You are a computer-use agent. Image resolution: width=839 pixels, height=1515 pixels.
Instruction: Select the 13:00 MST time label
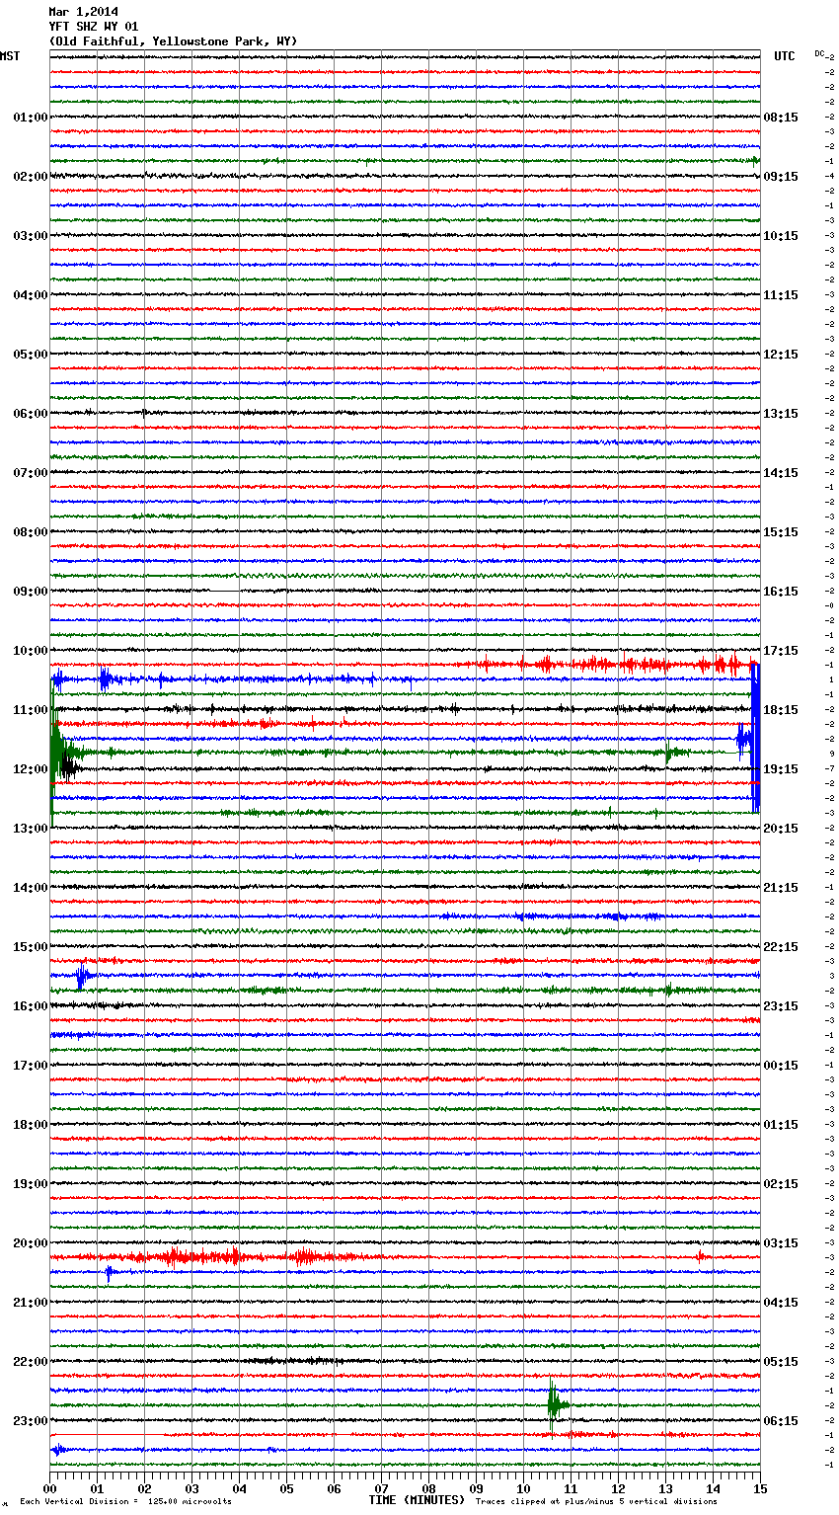[x=31, y=829]
